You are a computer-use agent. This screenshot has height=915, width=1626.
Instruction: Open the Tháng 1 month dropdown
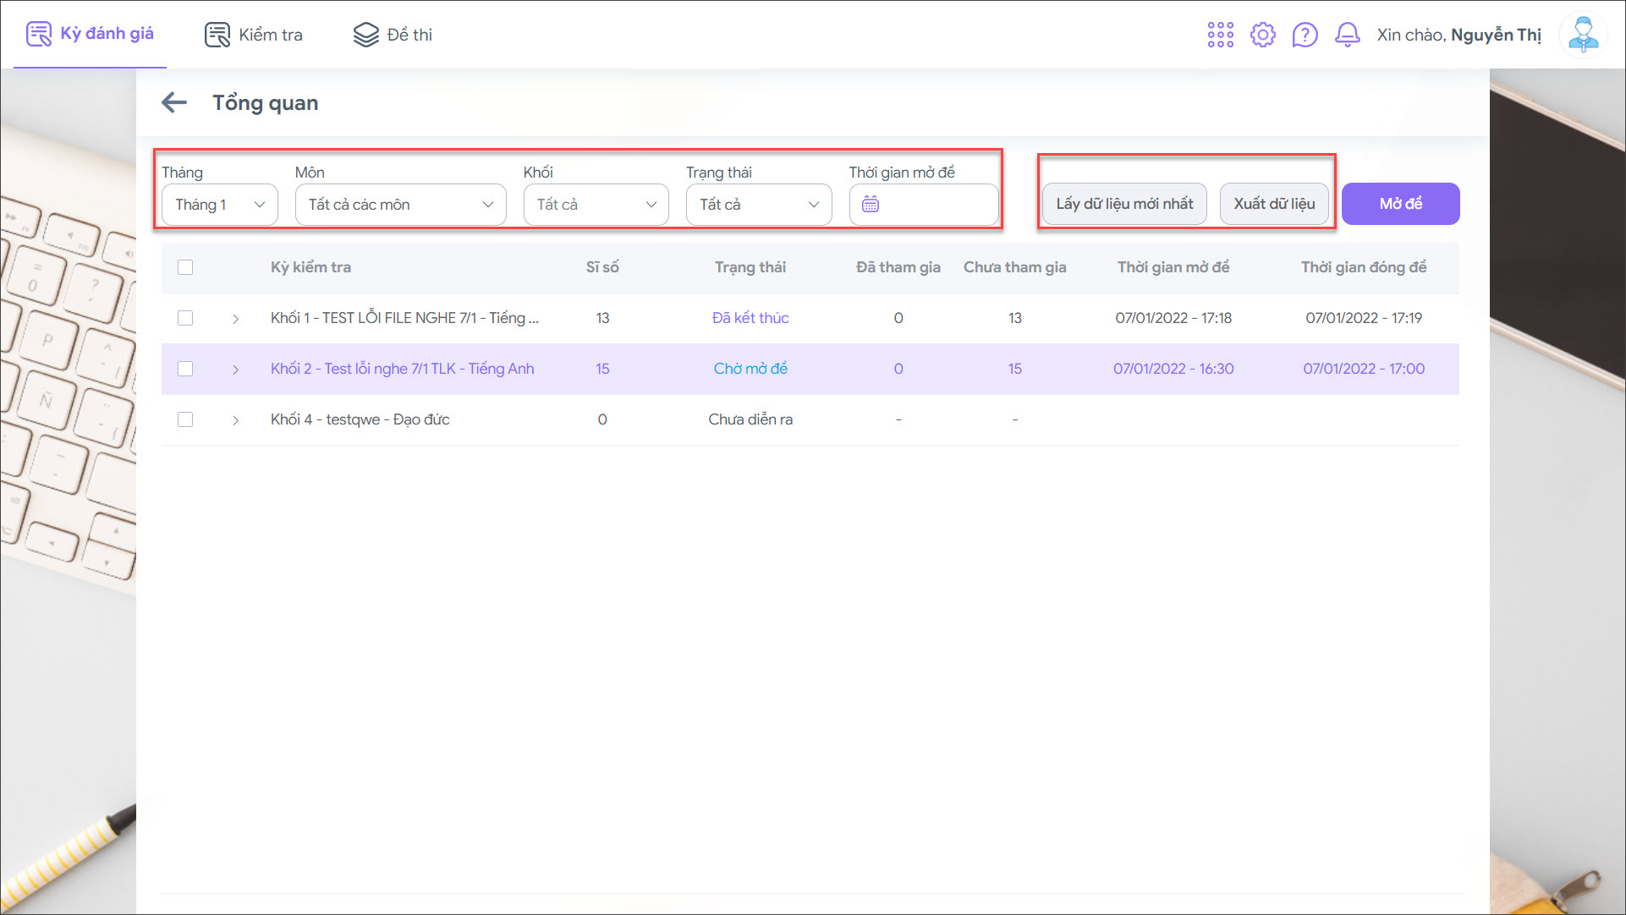pyautogui.click(x=220, y=205)
